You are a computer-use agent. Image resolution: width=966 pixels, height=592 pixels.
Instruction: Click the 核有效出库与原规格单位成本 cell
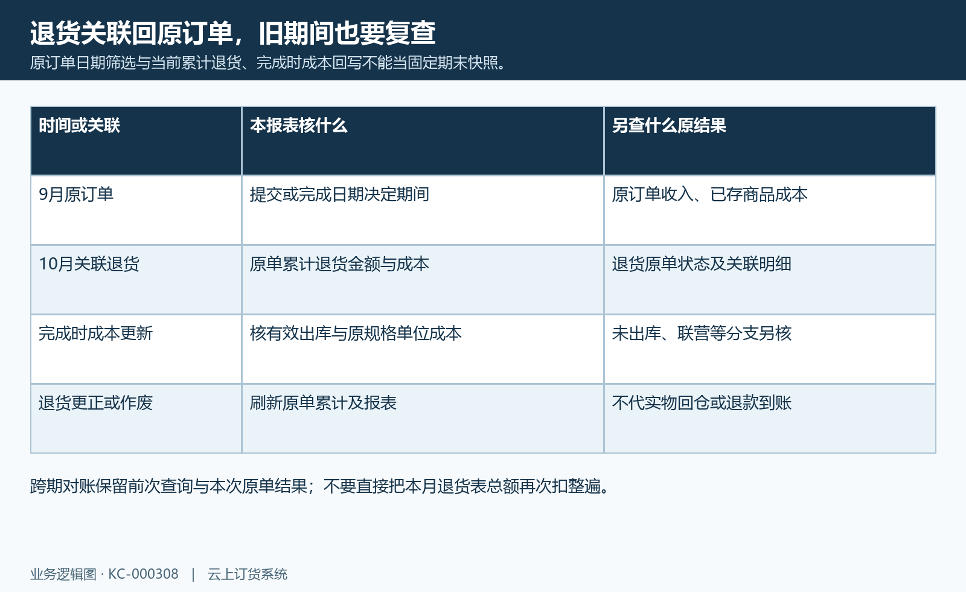point(423,349)
